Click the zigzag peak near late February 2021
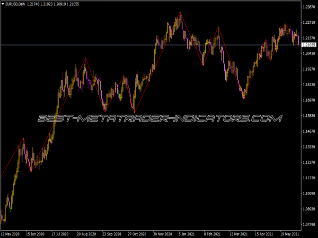Viewport: 318px width, 238px height. click(217, 26)
